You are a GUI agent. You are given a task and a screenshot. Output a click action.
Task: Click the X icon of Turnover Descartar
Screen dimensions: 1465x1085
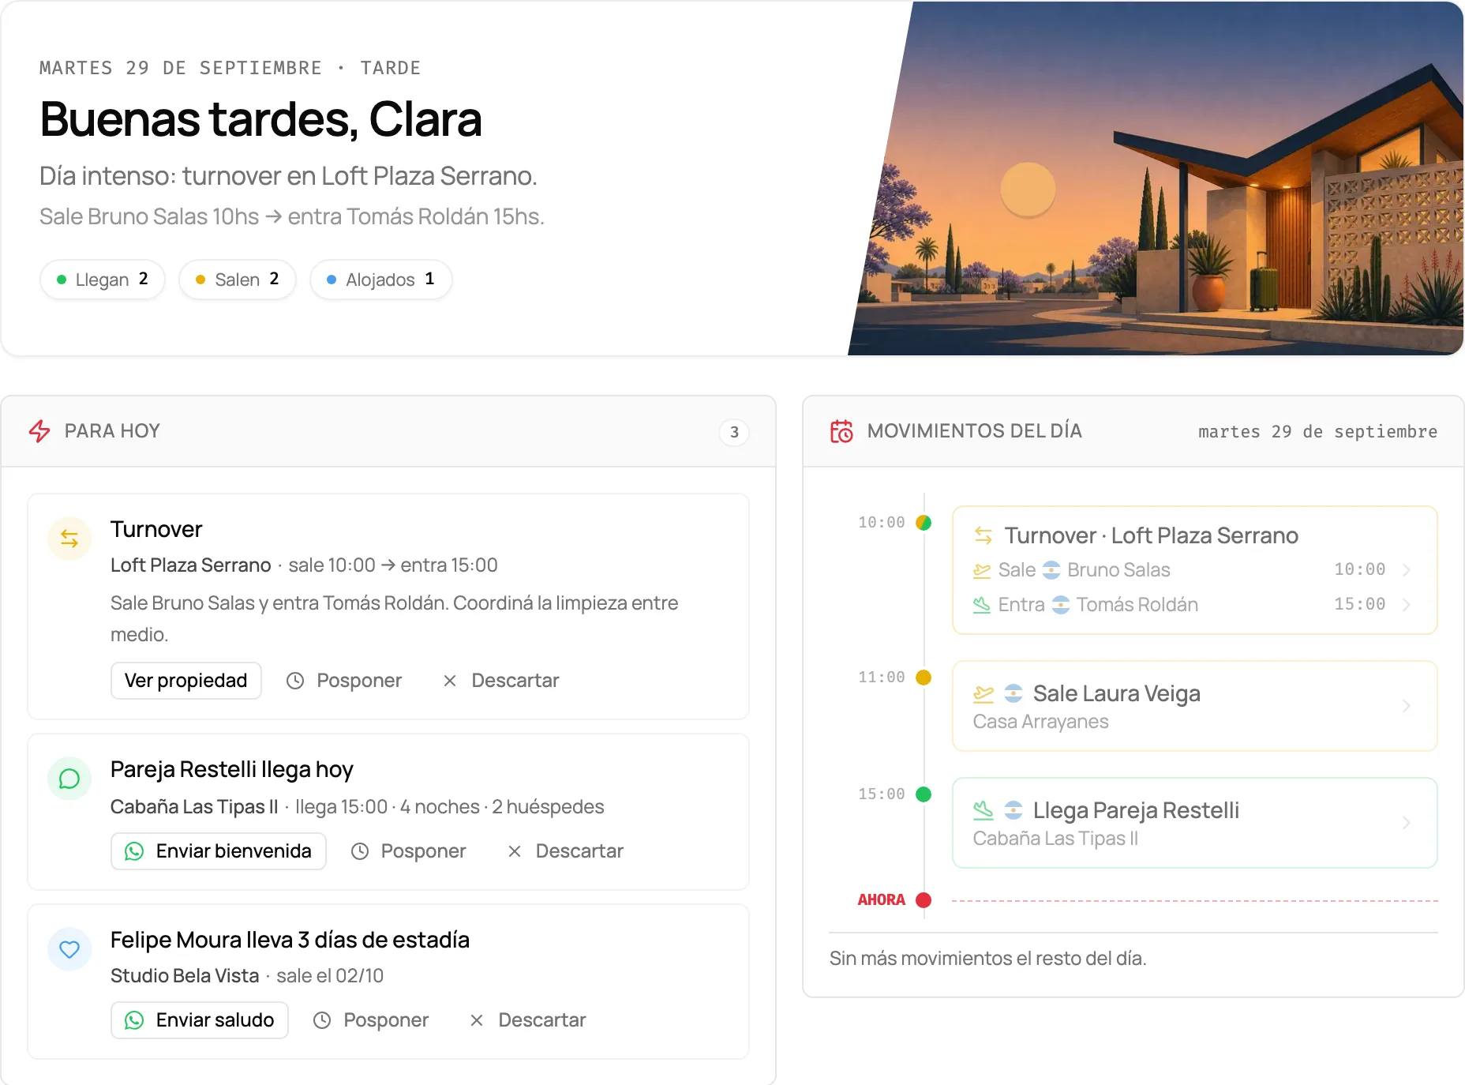pyautogui.click(x=450, y=681)
